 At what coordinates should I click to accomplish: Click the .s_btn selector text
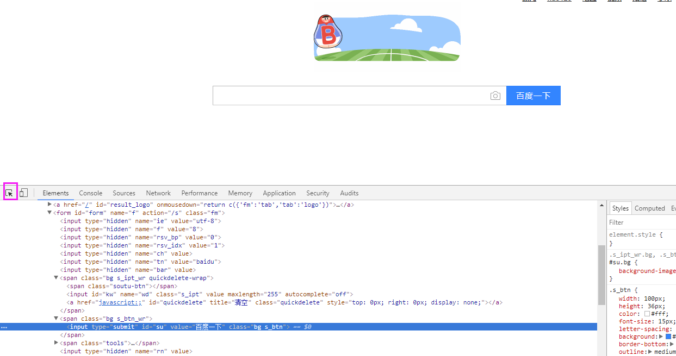619,290
